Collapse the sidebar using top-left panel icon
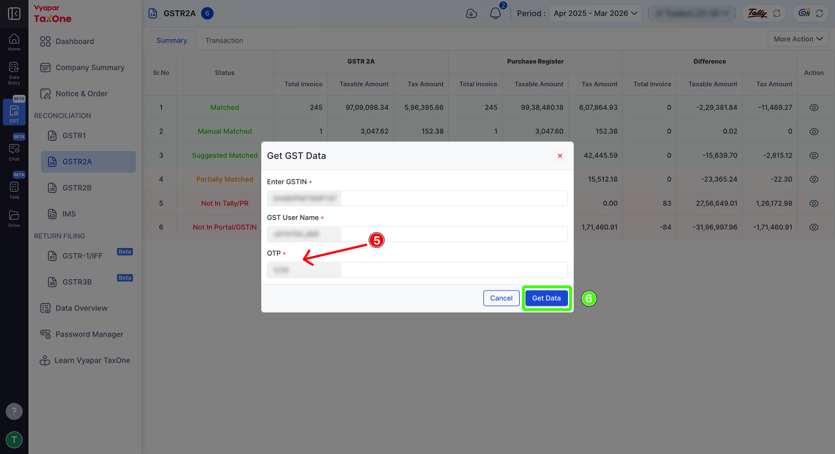The height and width of the screenshot is (454, 835). [x=14, y=14]
